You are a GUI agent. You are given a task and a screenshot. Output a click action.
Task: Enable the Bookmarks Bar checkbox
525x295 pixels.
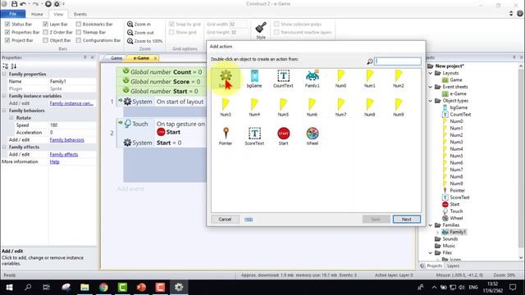[79, 24]
